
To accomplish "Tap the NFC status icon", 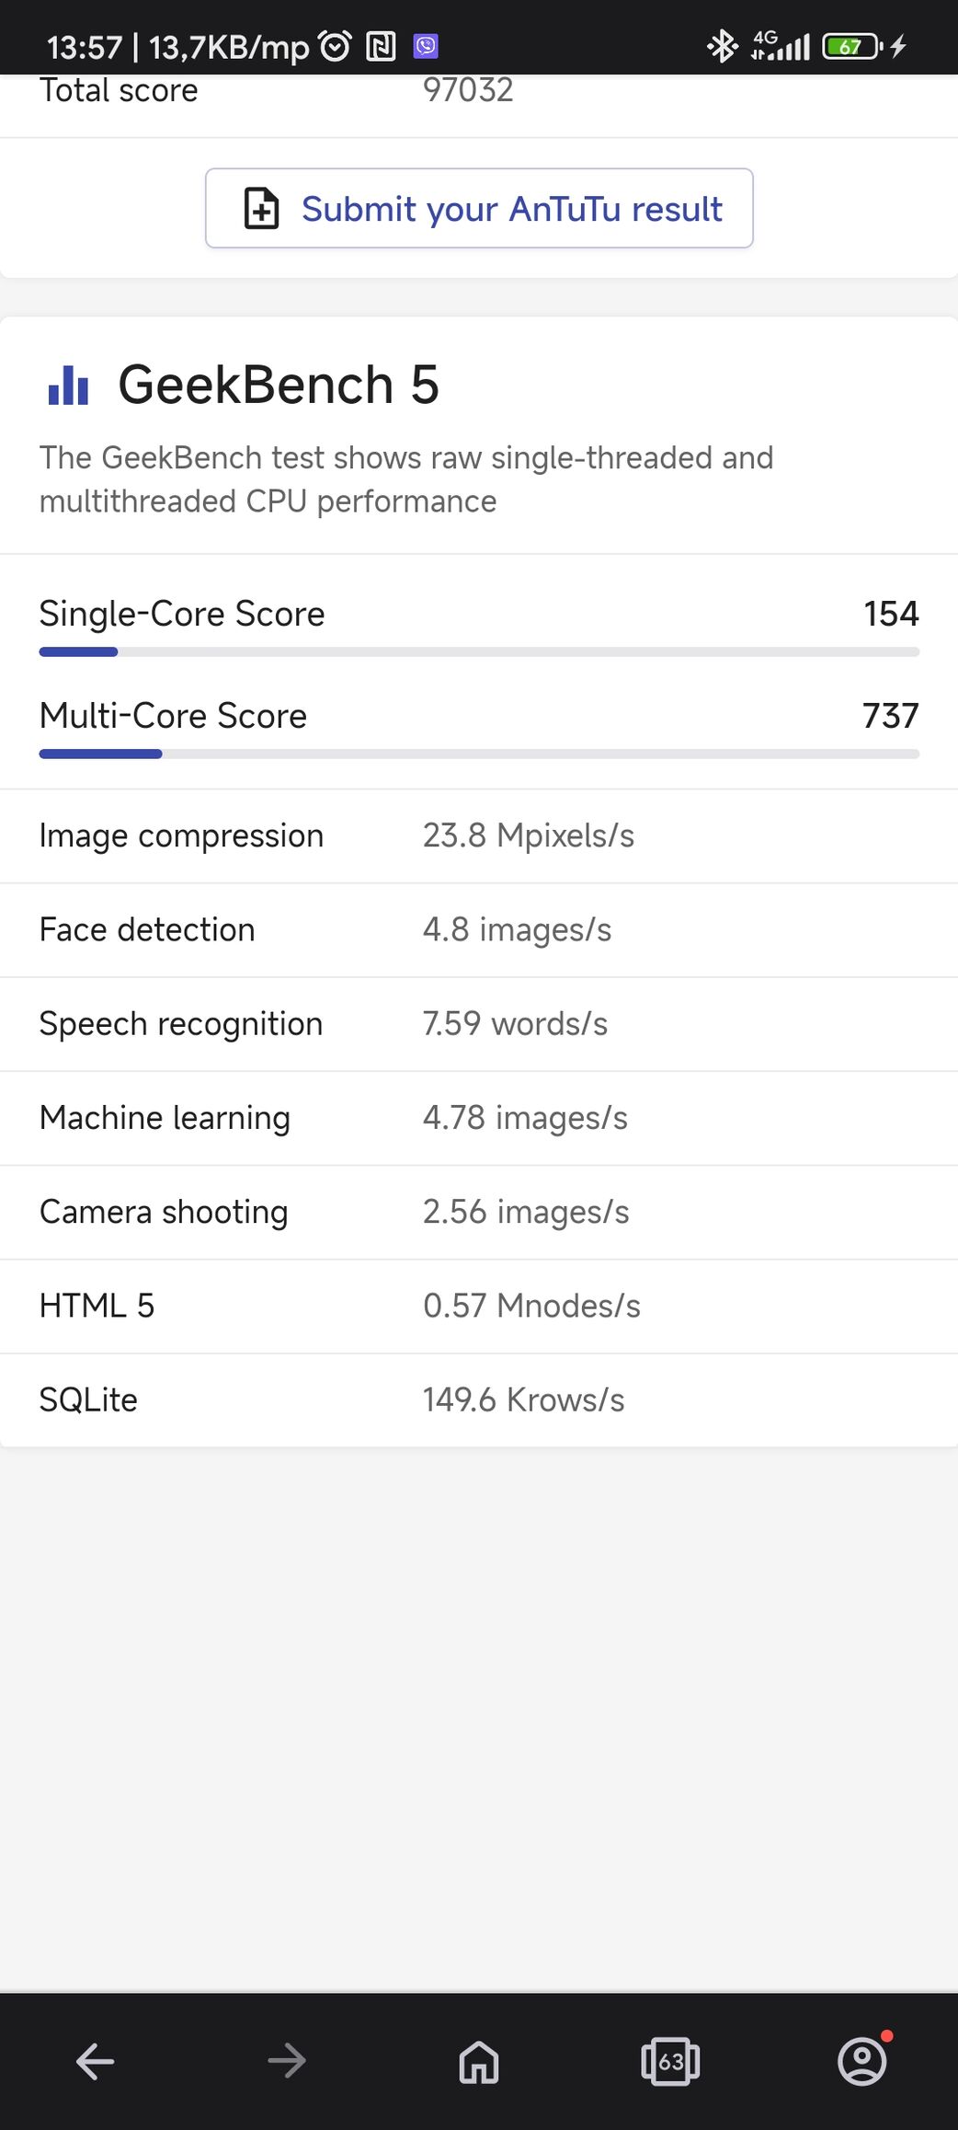I will pyautogui.click(x=381, y=46).
